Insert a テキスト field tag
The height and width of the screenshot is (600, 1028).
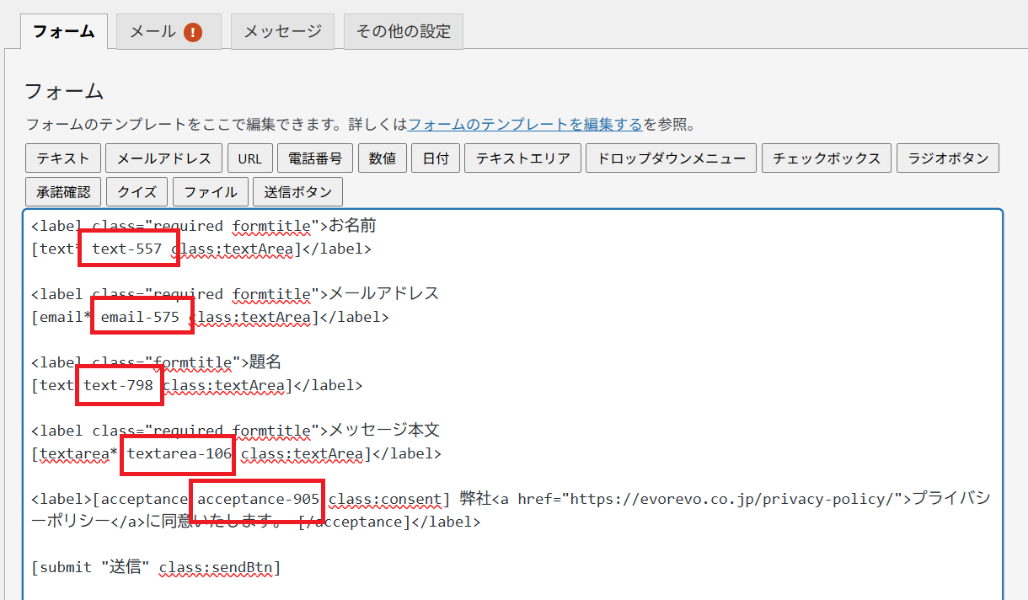63,158
